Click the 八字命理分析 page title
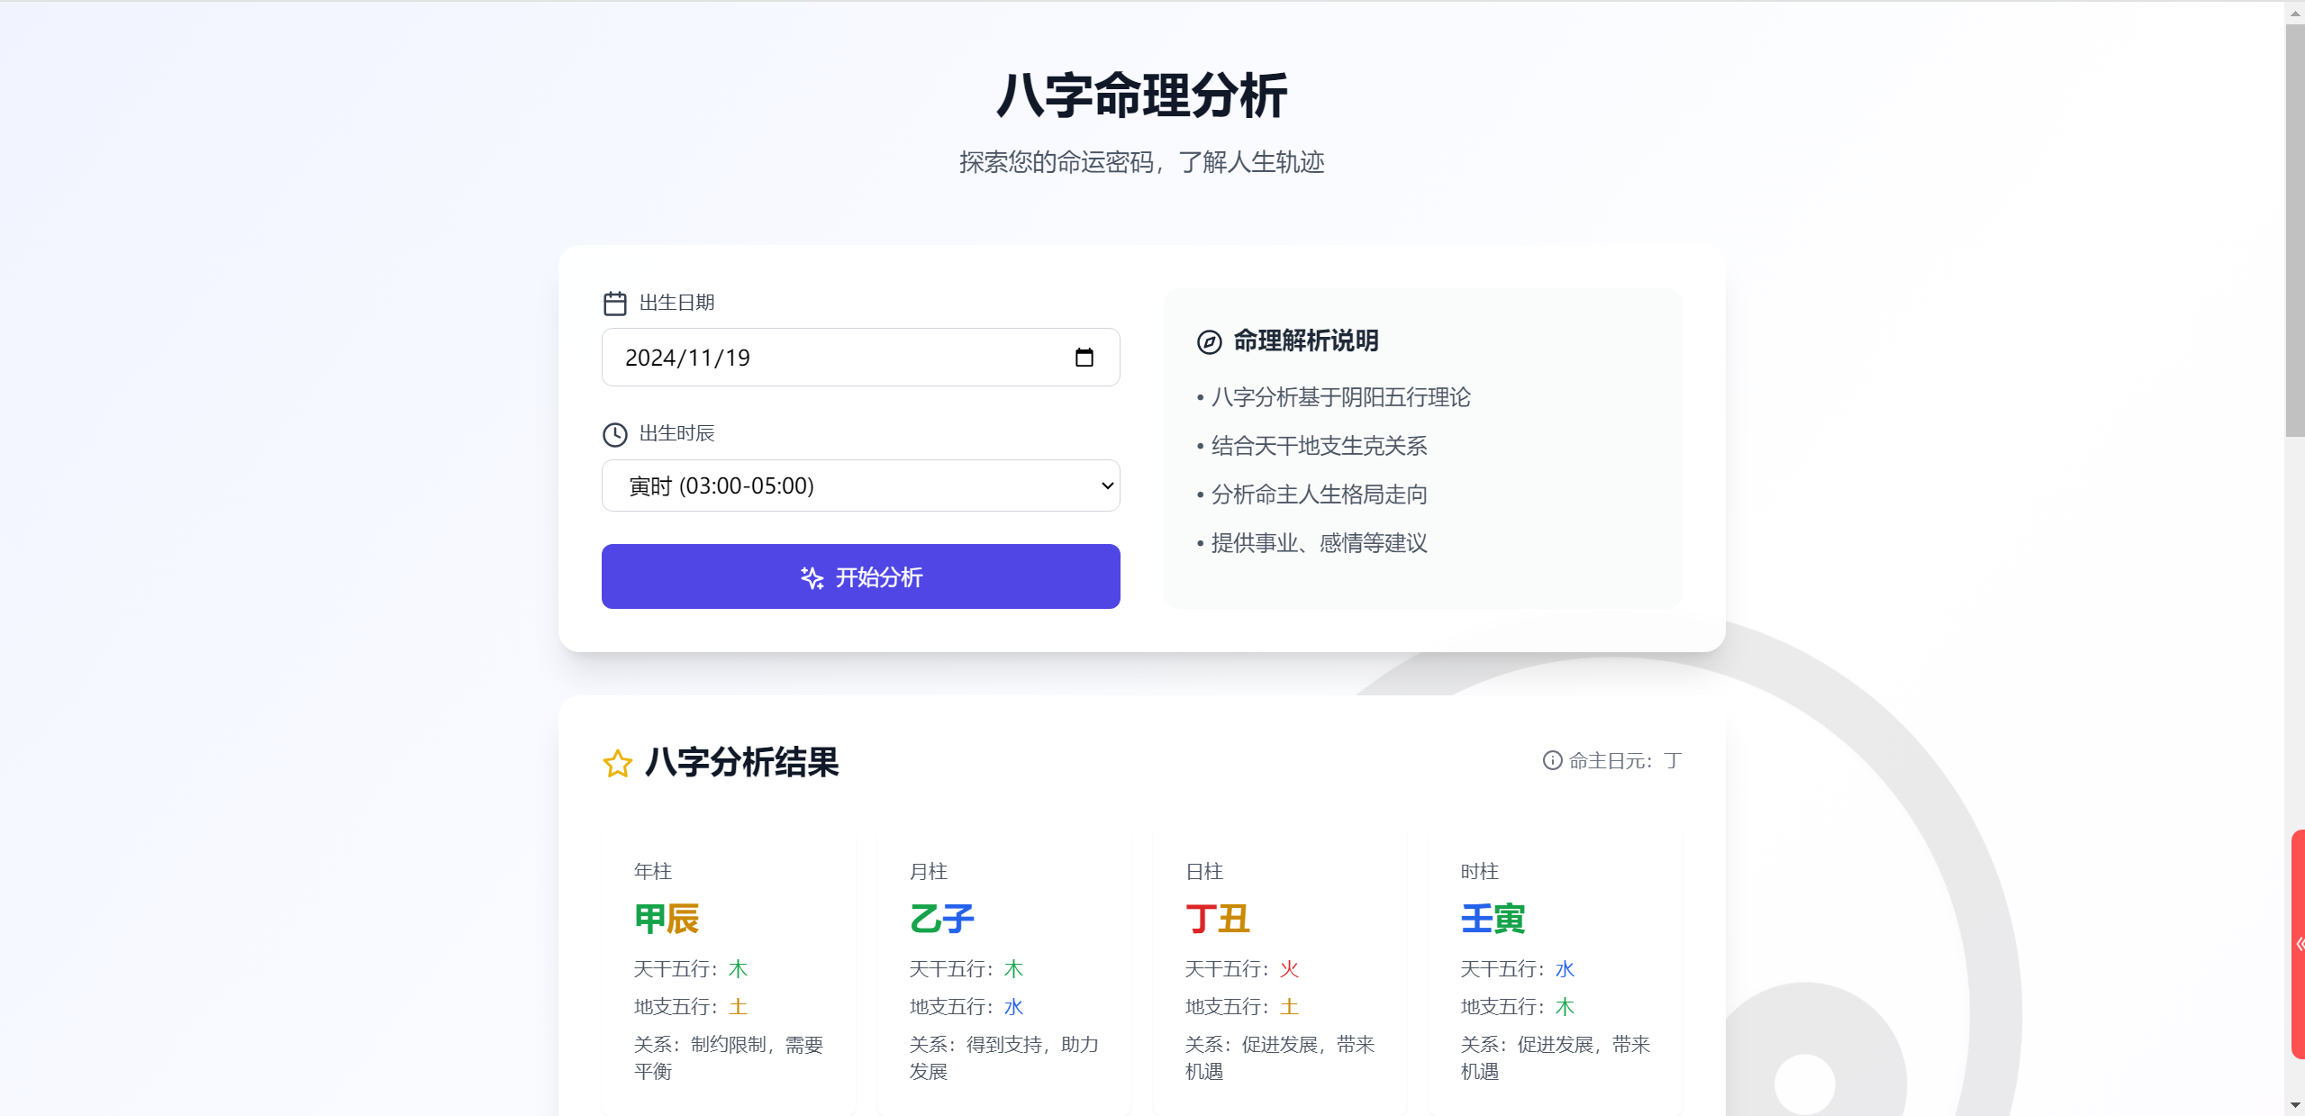The height and width of the screenshot is (1116, 2305). (1141, 95)
